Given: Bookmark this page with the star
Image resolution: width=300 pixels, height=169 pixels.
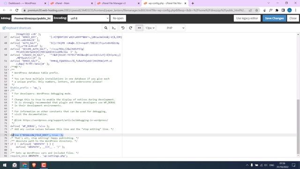Looking at the screenshot, I should (x=256, y=10).
